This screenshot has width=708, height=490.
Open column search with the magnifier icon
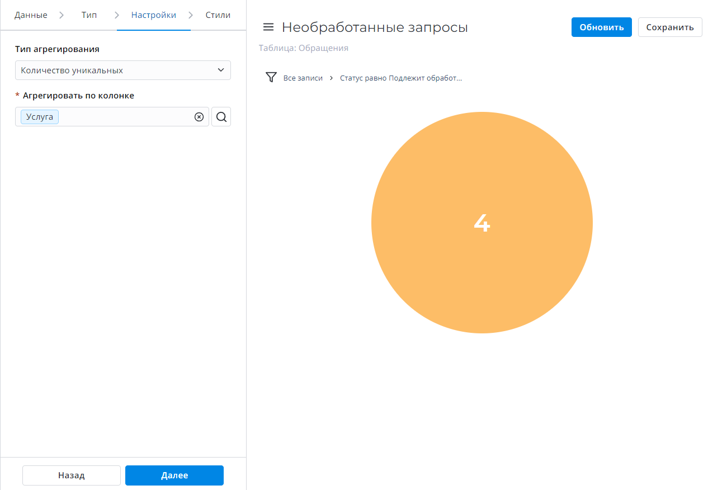coord(221,117)
